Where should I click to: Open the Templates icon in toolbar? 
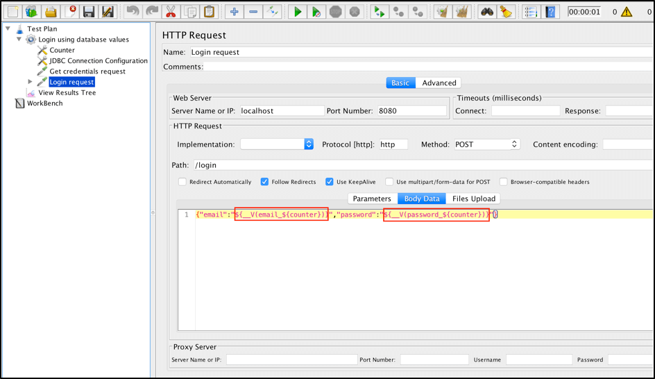click(31, 11)
